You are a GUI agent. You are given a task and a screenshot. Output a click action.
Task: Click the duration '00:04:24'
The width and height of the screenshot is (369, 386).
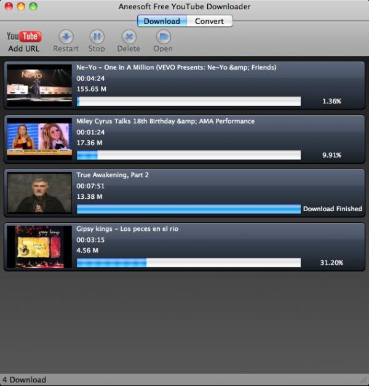point(90,79)
